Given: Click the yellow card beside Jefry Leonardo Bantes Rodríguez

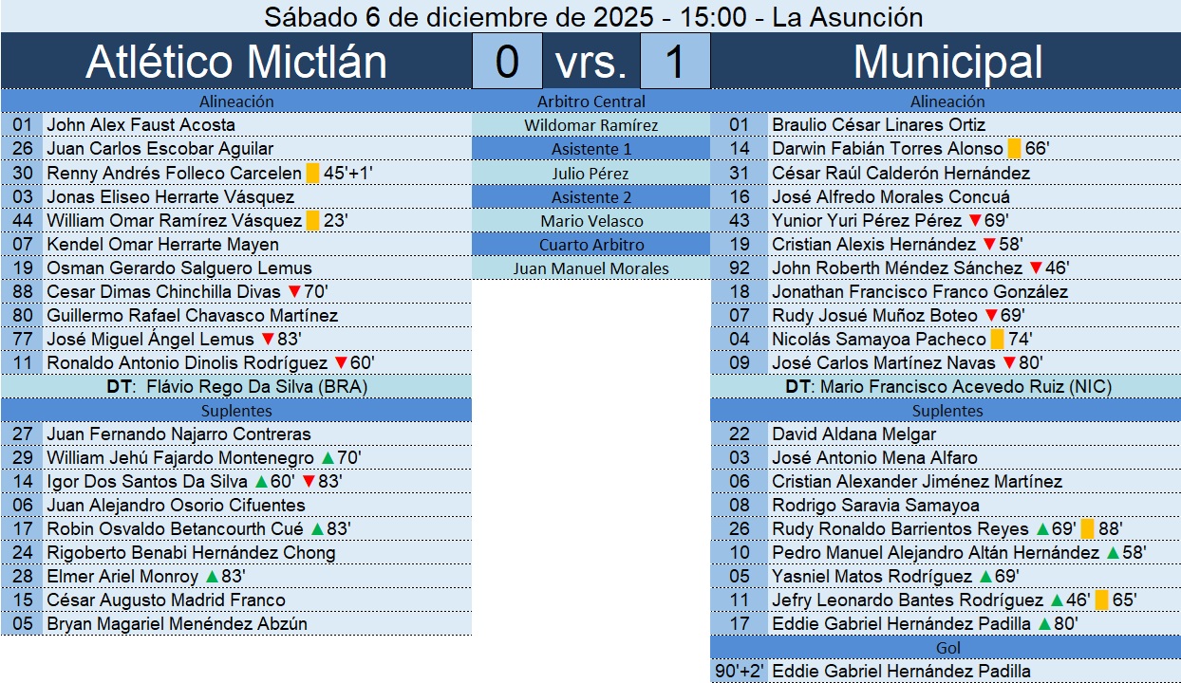Looking at the screenshot, I should (1101, 600).
